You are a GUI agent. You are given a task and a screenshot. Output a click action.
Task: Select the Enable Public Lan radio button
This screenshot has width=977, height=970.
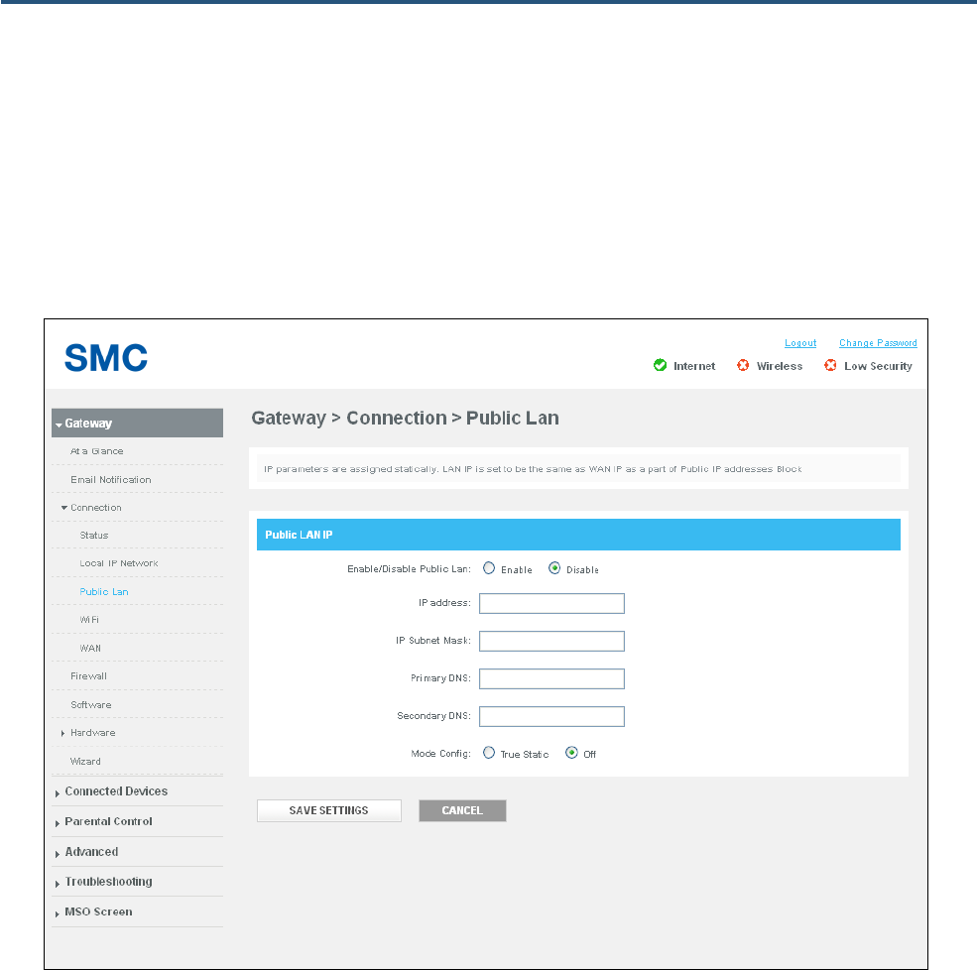(x=489, y=568)
